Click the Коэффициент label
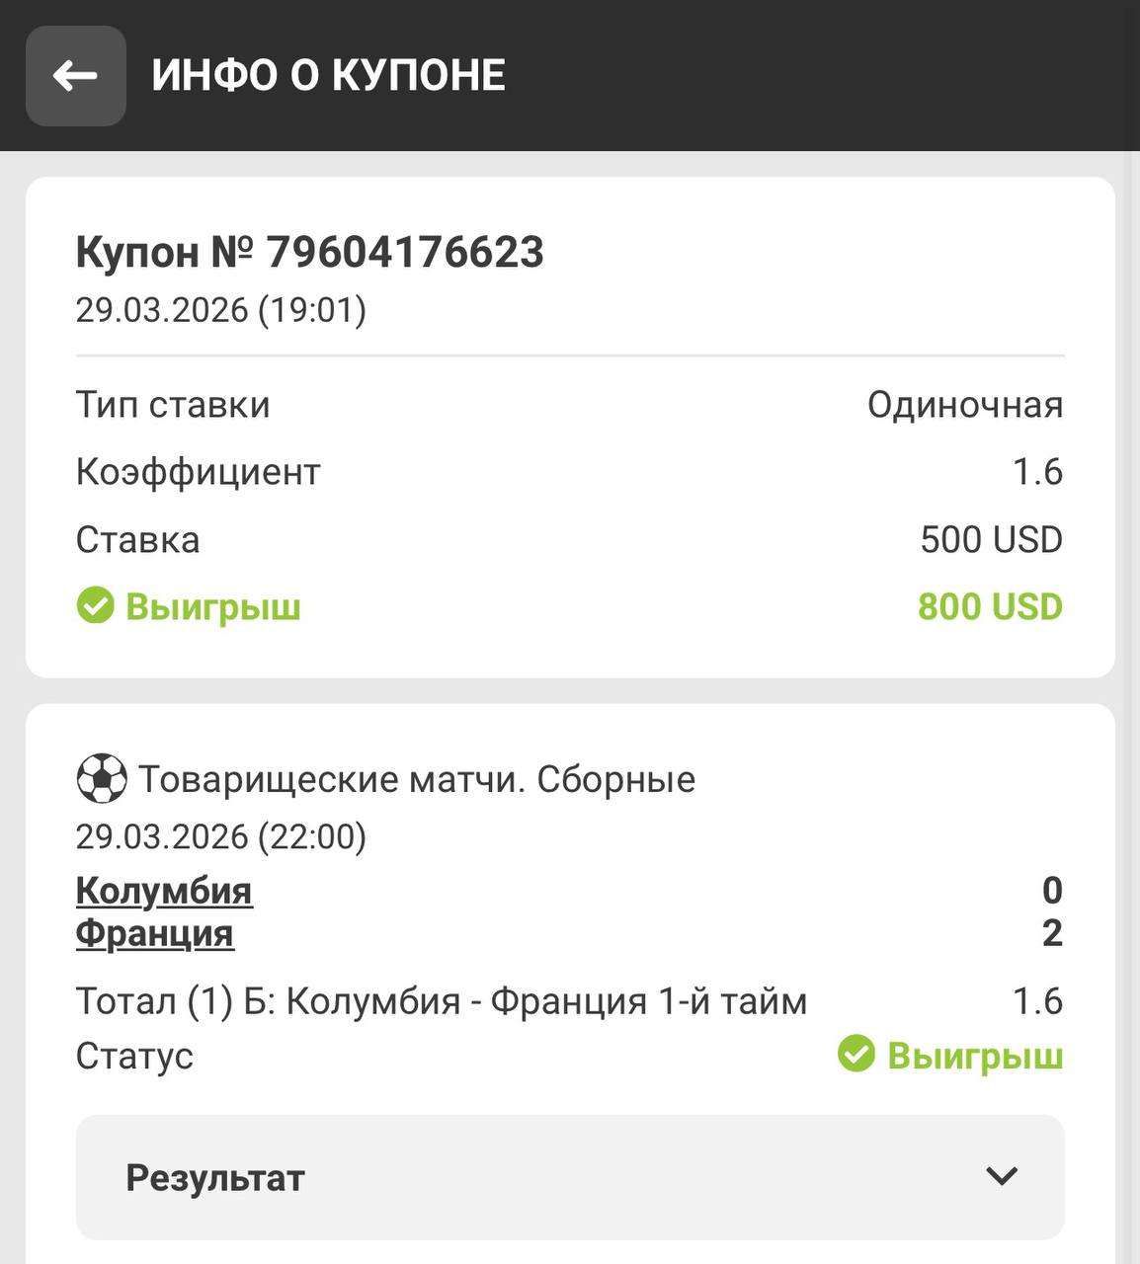This screenshot has width=1140, height=1264. (198, 472)
